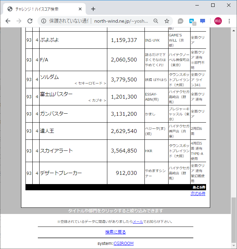Click the score 2,060,500
The image size is (237, 249).
tap(124, 60)
